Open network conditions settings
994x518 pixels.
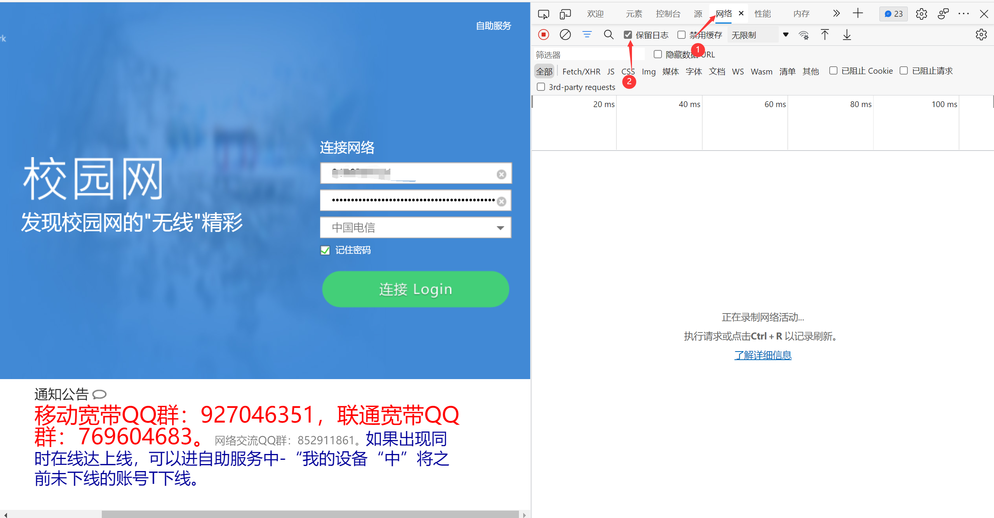[804, 35]
